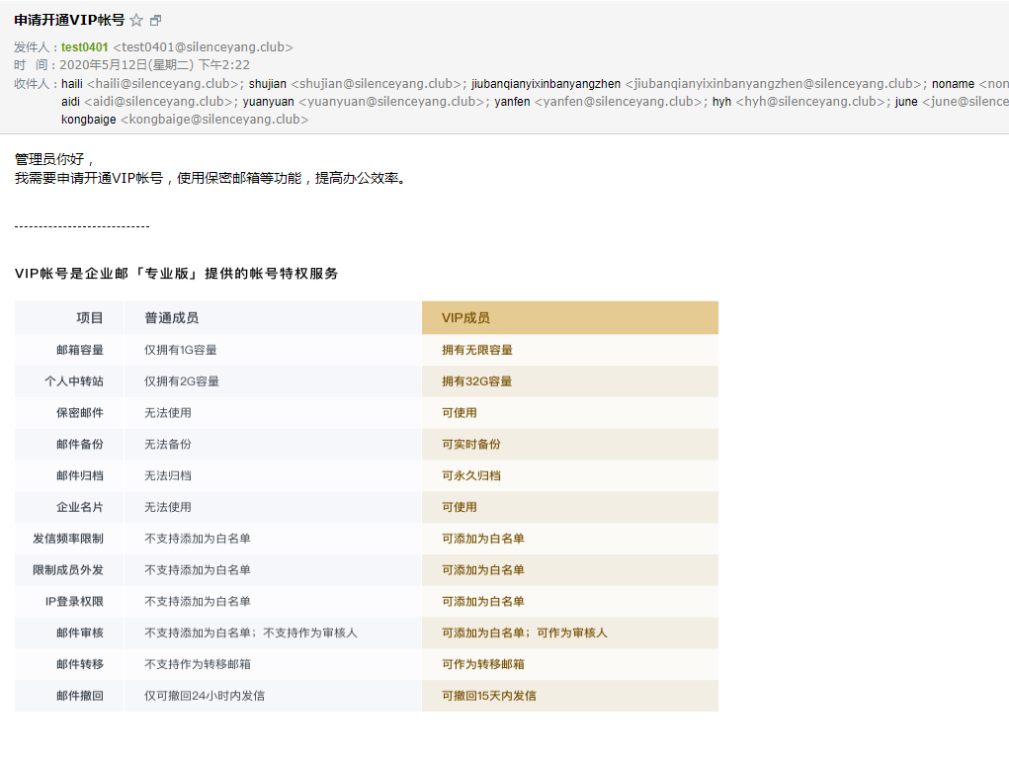Click the 可撤回15天内发信 cell
The image size is (1009, 759).
(x=489, y=696)
